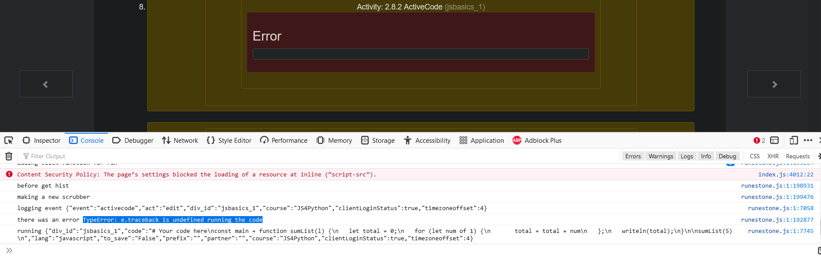Toggle the Warnings filter

coord(661,156)
